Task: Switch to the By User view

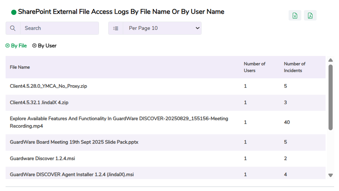Action: [x=47, y=46]
